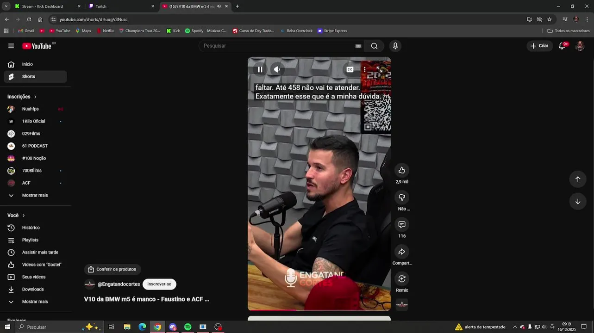Open the 1Kilo Oficial channel
This screenshot has height=333, width=594.
point(35,121)
